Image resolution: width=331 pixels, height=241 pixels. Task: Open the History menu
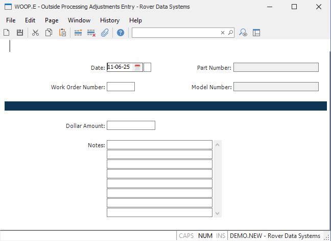click(x=109, y=20)
